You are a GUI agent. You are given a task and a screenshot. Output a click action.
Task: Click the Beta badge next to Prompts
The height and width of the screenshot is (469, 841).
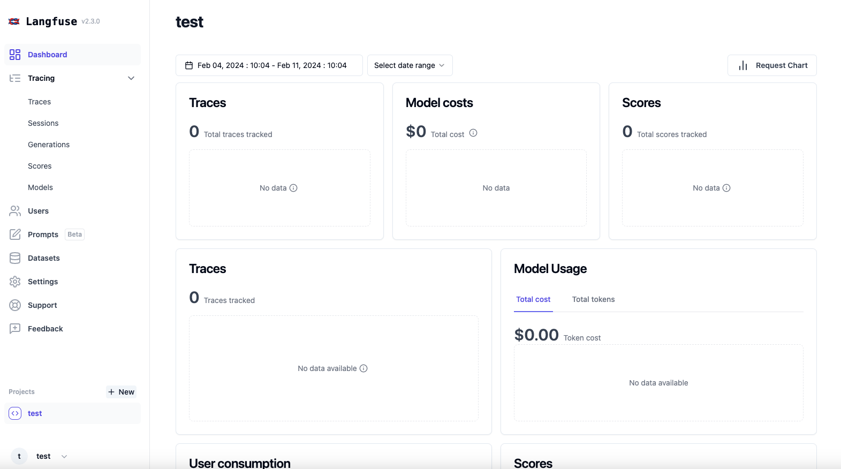75,234
